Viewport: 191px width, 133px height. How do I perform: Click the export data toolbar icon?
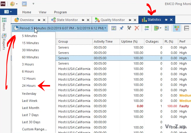point(157,28)
